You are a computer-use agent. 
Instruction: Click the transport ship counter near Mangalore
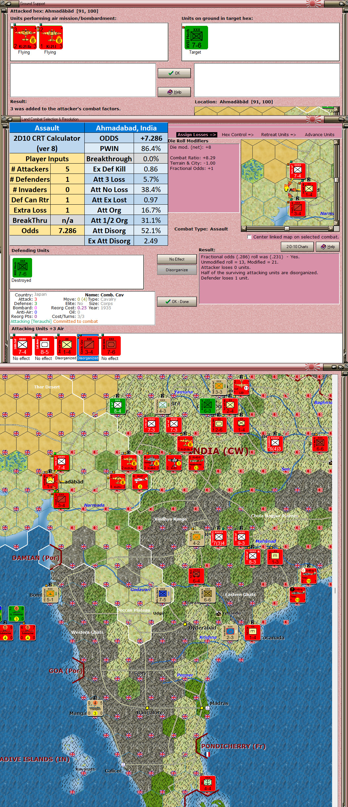click(95, 708)
